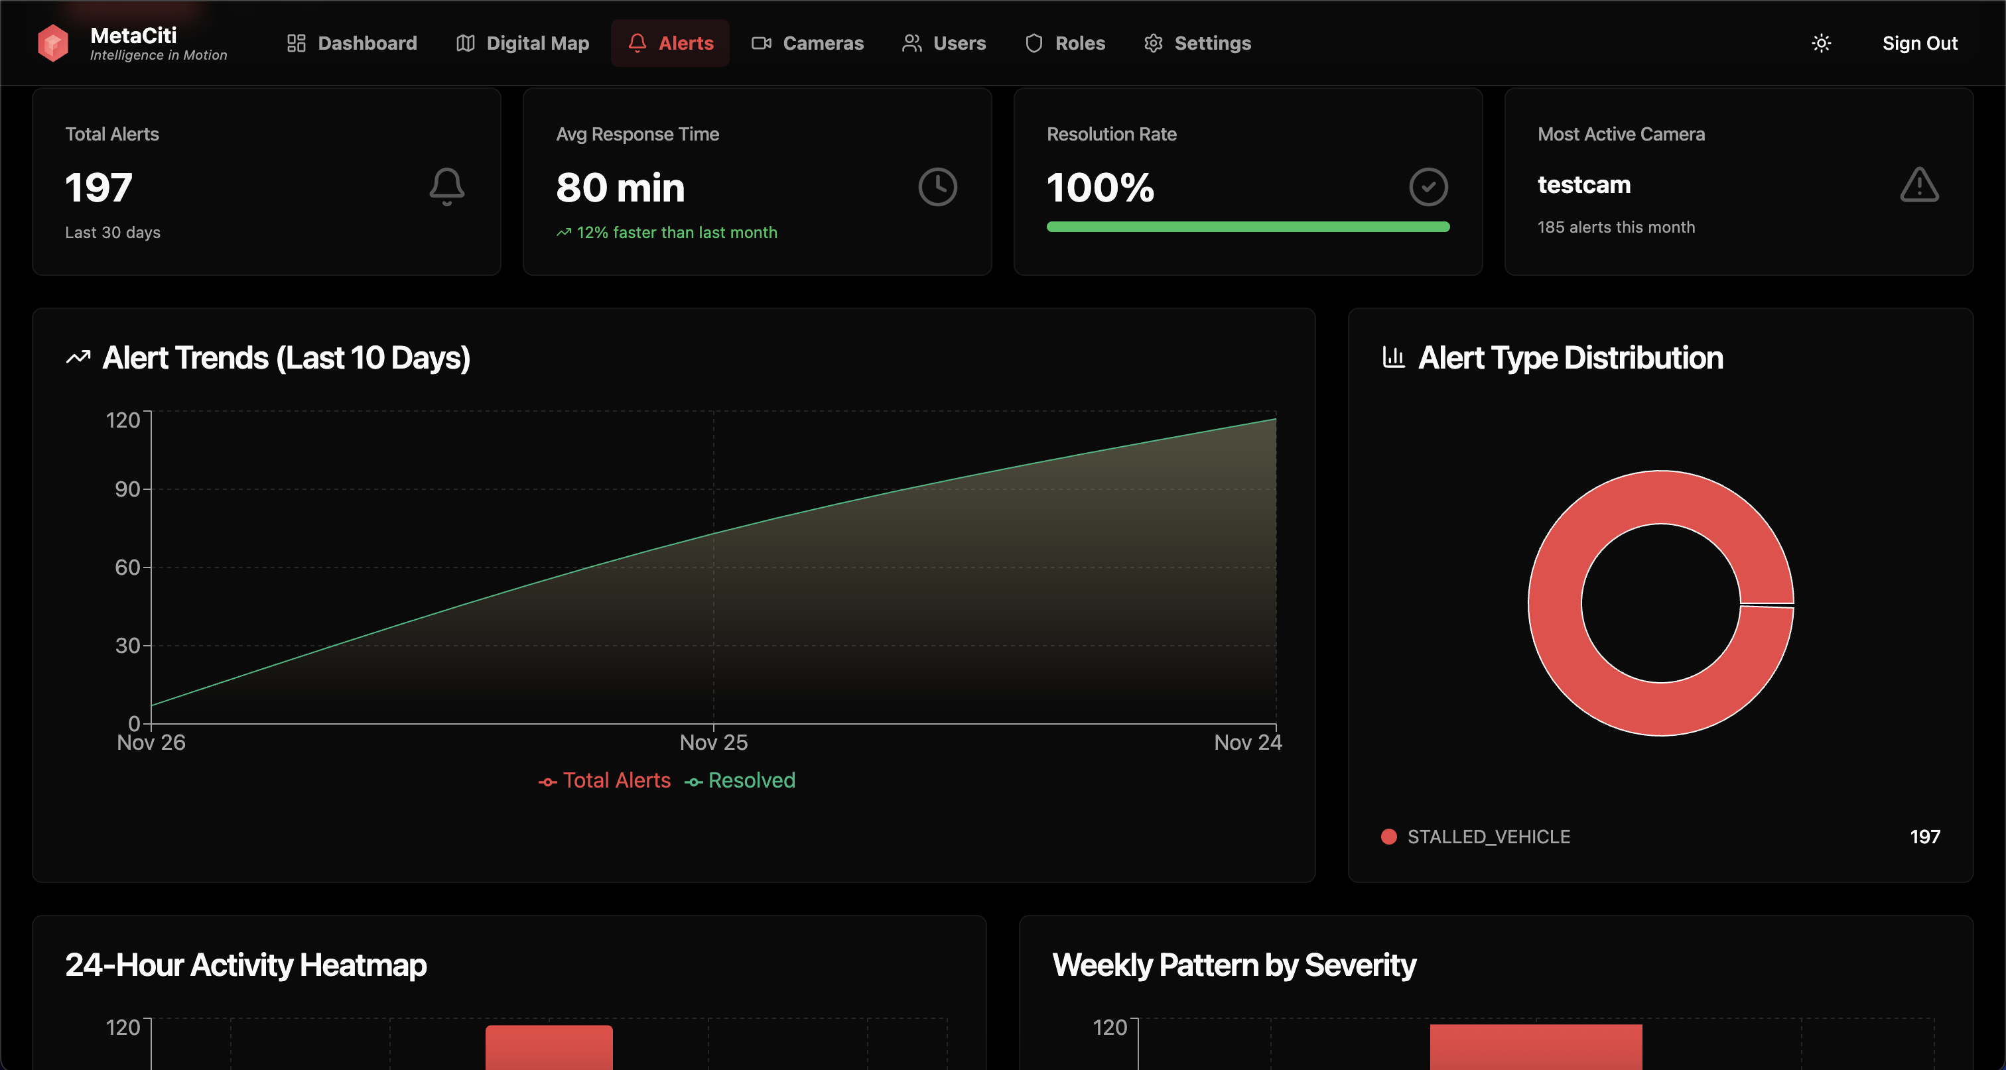
Task: Click the bar chart icon beside Alert Type Distribution
Action: click(1393, 357)
